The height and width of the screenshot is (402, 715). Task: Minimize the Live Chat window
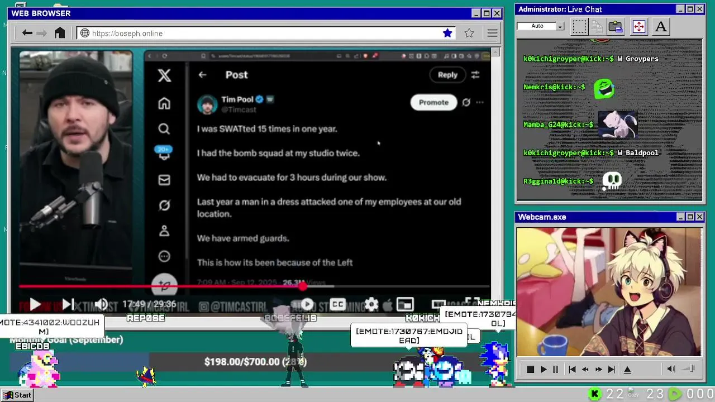click(x=680, y=9)
